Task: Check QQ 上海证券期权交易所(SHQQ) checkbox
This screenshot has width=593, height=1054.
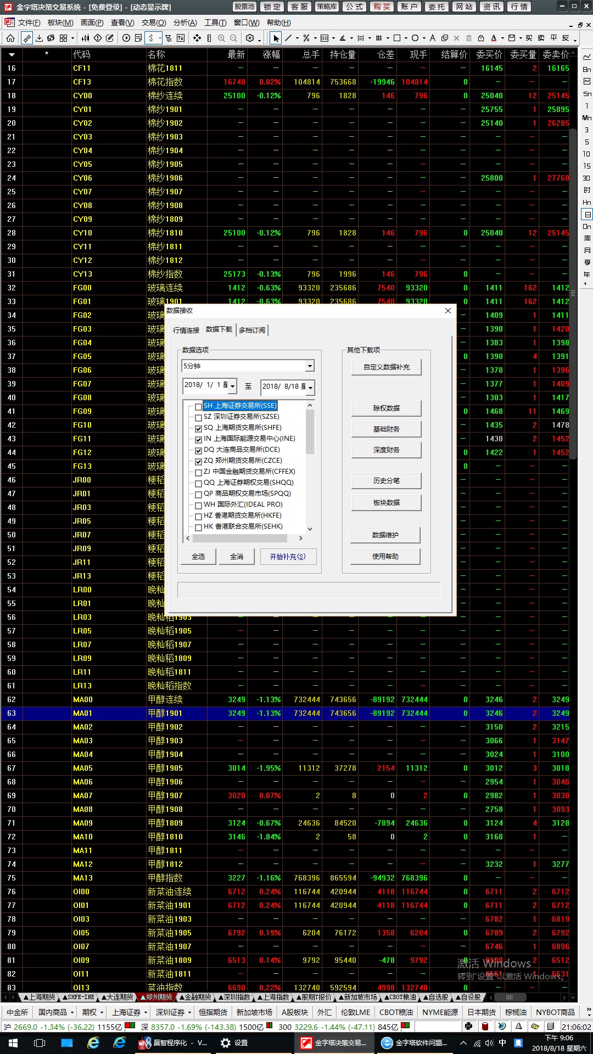Action: [199, 484]
